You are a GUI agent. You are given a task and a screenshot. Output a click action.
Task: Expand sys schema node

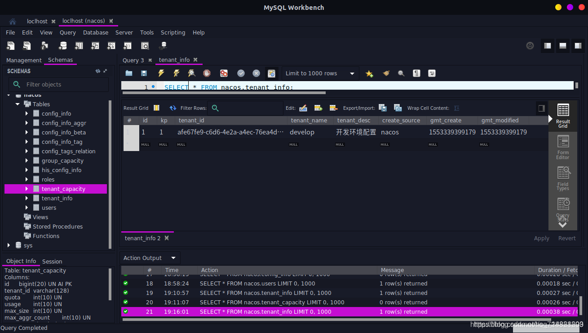click(x=9, y=245)
